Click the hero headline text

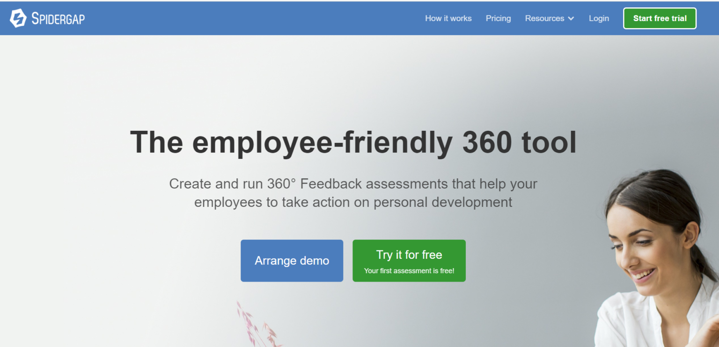click(354, 142)
